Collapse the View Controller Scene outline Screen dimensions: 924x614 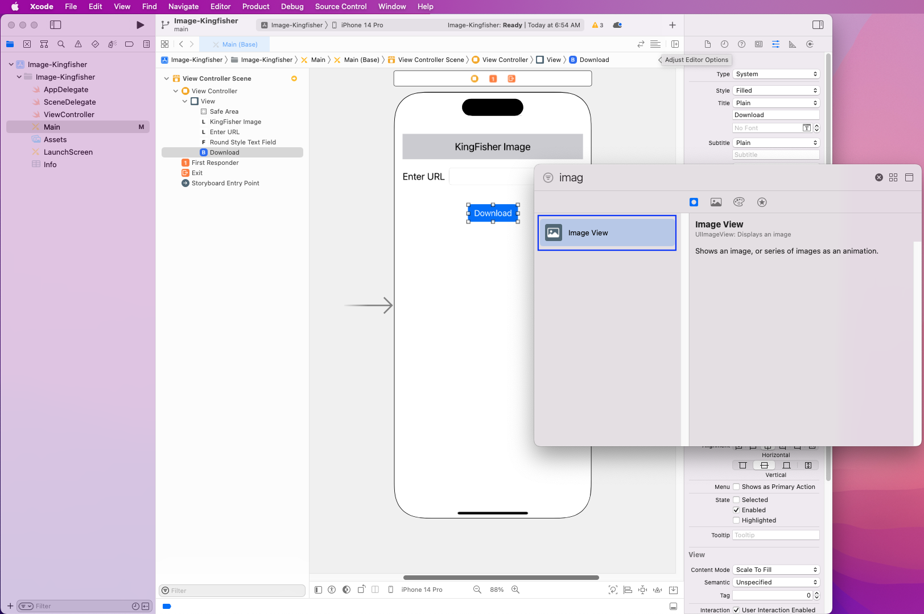click(166, 78)
